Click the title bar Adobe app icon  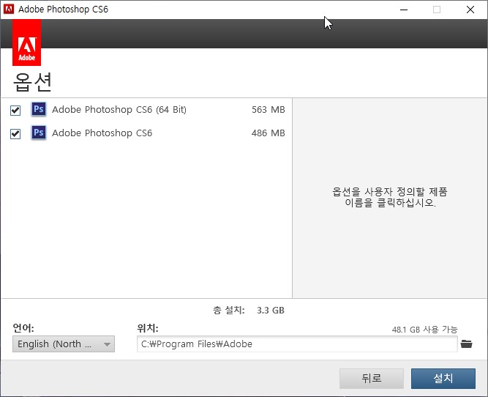[9, 10]
